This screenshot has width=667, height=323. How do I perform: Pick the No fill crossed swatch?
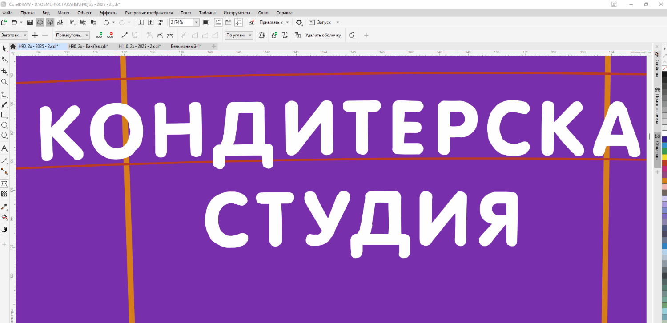pos(664,68)
